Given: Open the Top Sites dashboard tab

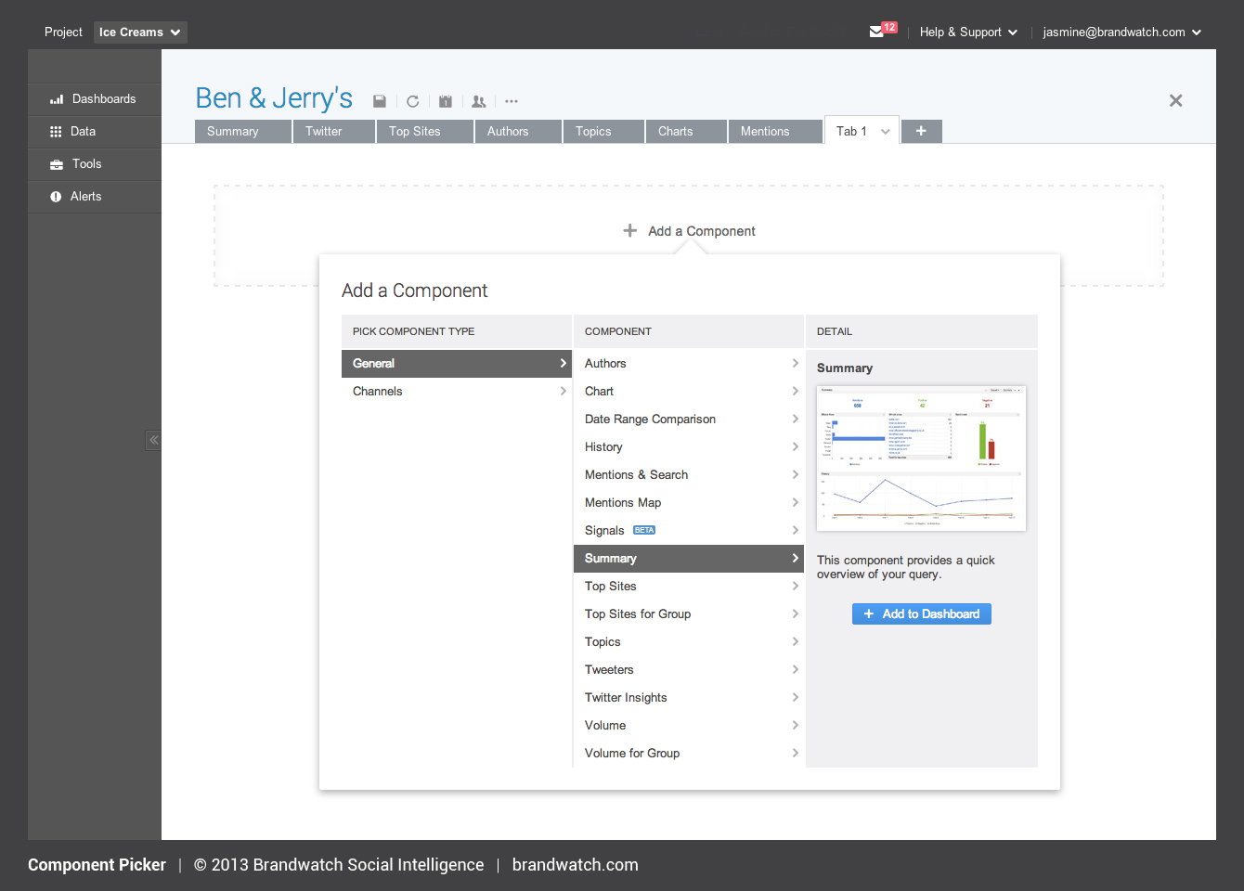Looking at the screenshot, I should pos(425,132).
